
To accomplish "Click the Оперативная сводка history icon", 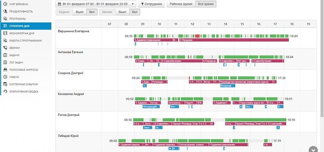I will [x=5, y=92].
